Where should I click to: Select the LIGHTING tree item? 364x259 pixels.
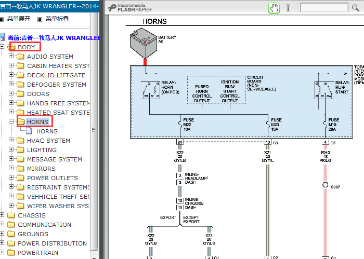pyautogui.click(x=42, y=150)
